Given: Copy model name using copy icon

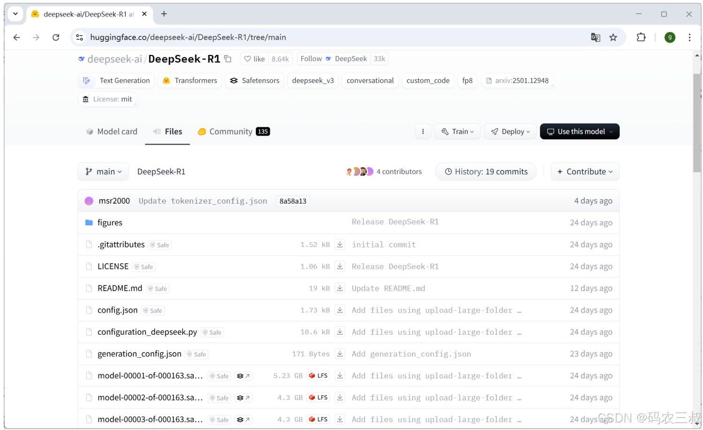Looking at the screenshot, I should point(228,59).
